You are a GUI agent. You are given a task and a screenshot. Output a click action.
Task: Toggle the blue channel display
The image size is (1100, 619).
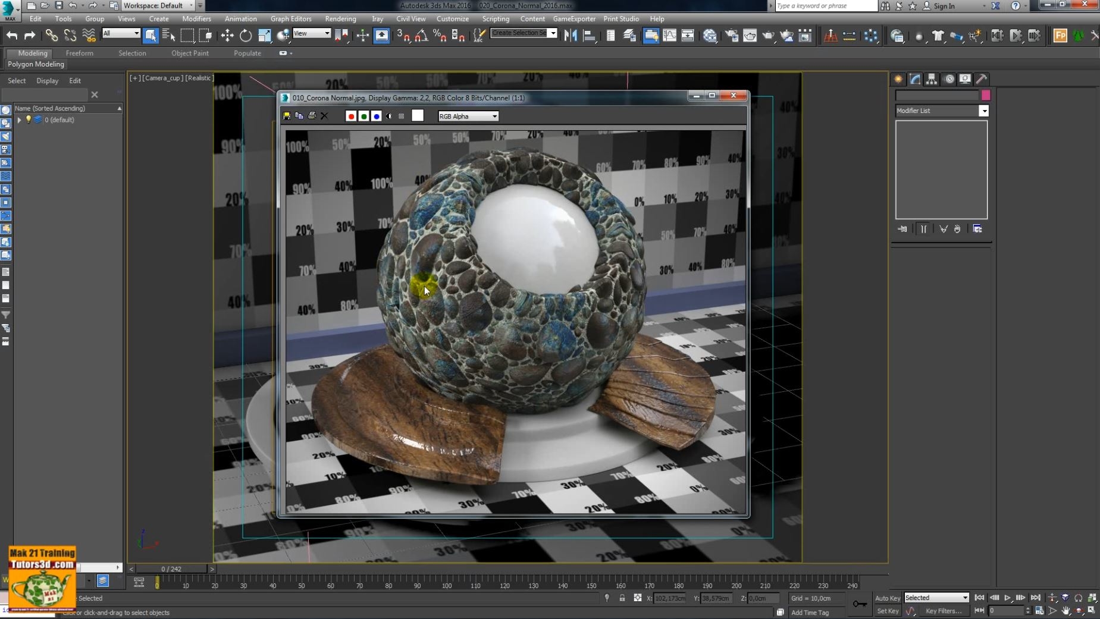376,116
